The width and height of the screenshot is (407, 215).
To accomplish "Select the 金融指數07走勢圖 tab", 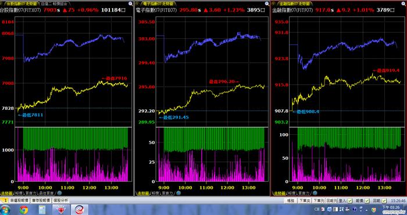I will point(294,3).
